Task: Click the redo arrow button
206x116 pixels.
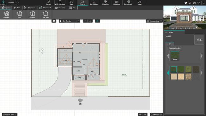Action: coord(90,21)
